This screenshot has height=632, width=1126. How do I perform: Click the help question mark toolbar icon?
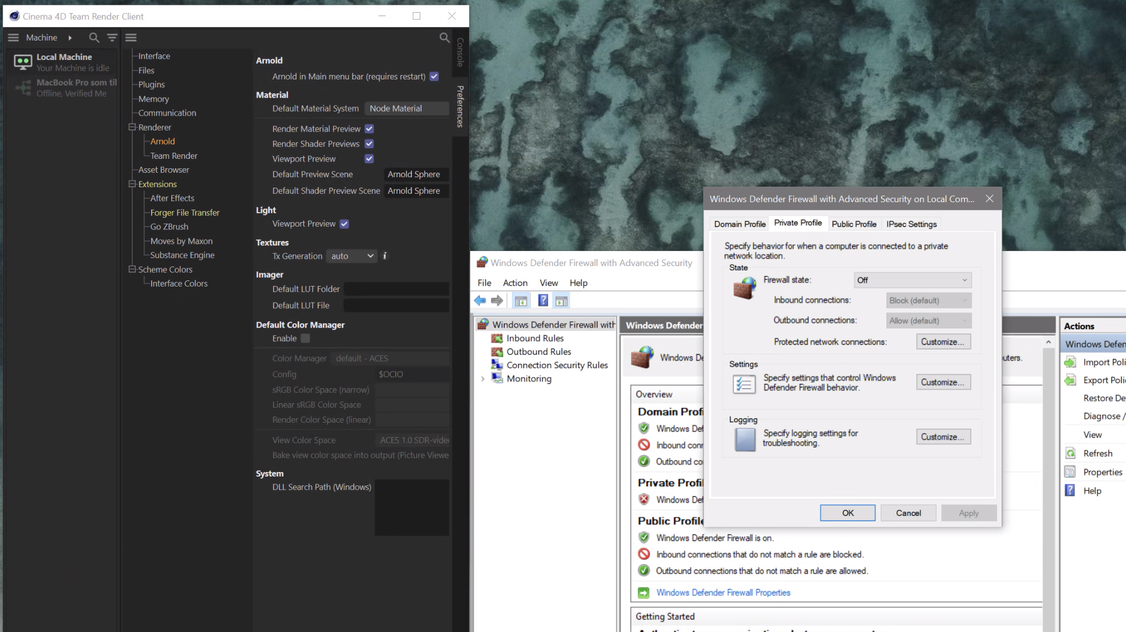click(542, 300)
